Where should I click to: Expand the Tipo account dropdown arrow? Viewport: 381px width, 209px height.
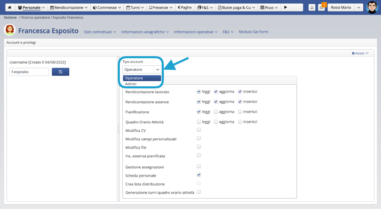[x=158, y=69]
